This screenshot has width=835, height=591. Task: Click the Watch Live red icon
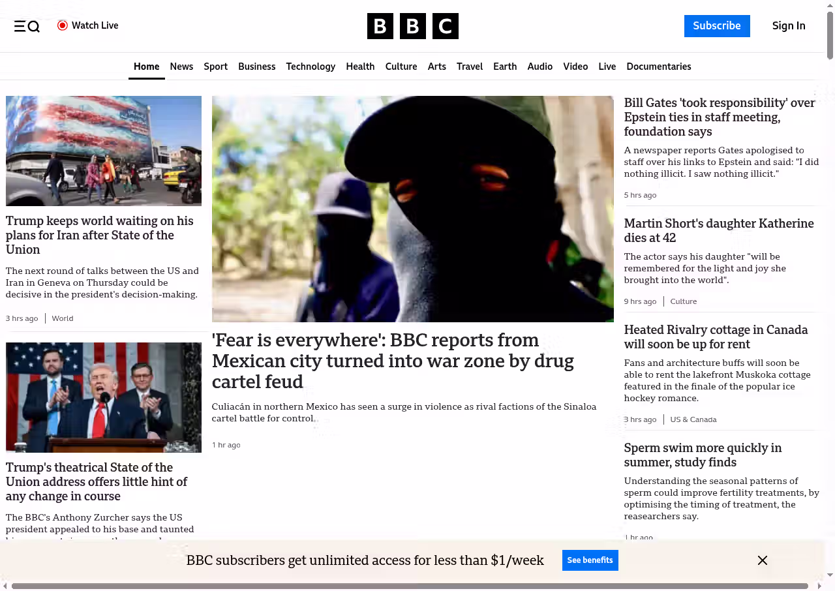(x=63, y=25)
